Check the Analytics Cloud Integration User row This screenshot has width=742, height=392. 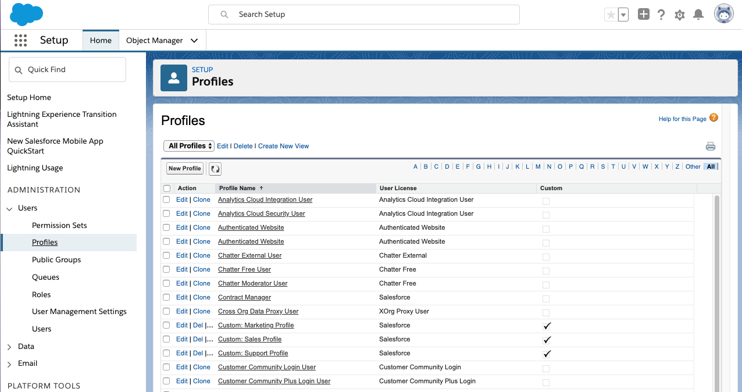coord(166,199)
